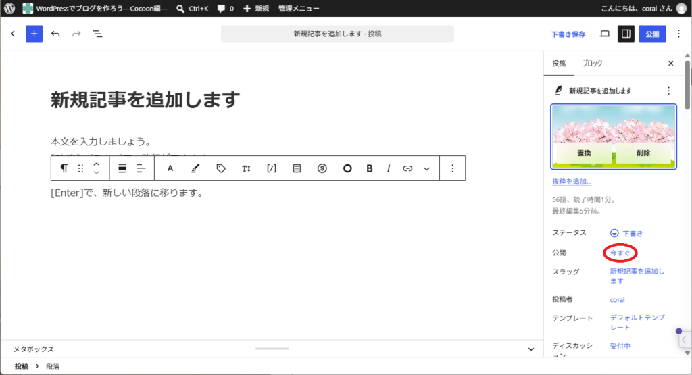The image size is (692, 375).
Task: Open the text alignment option
Action: 141,168
